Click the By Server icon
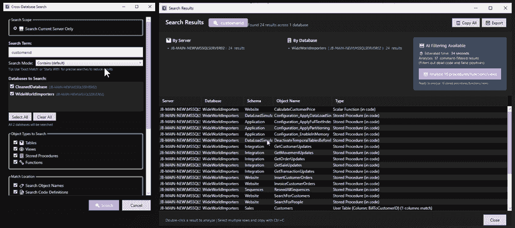515x228 pixels. tap(169, 41)
